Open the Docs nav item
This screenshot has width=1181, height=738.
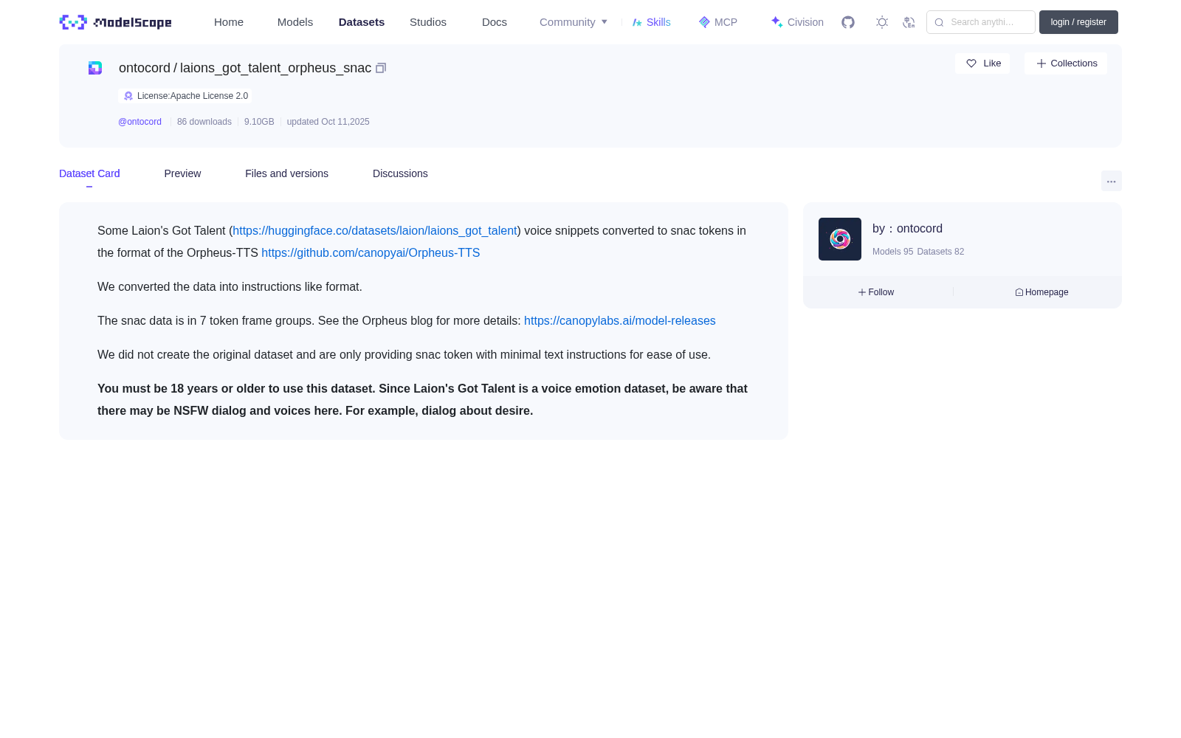(495, 22)
